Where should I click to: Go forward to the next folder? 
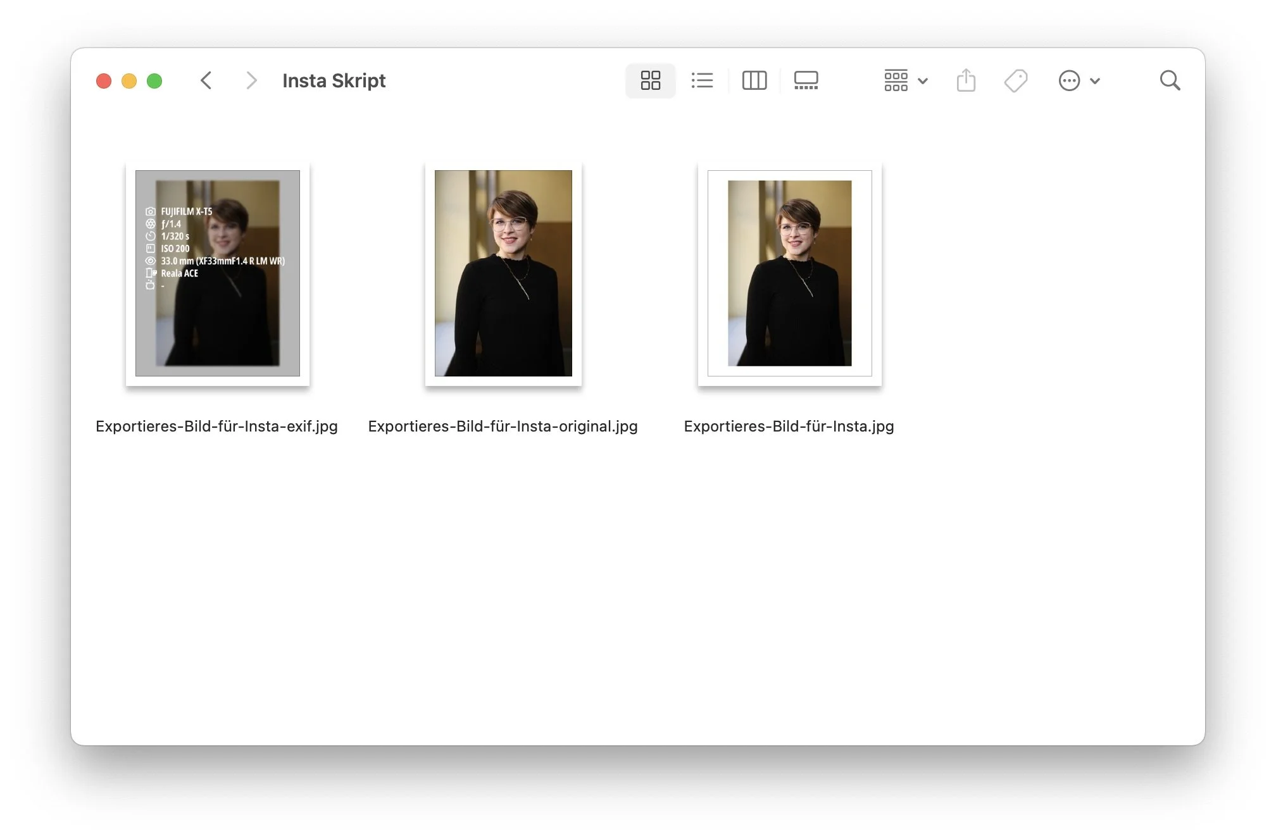[x=251, y=81]
